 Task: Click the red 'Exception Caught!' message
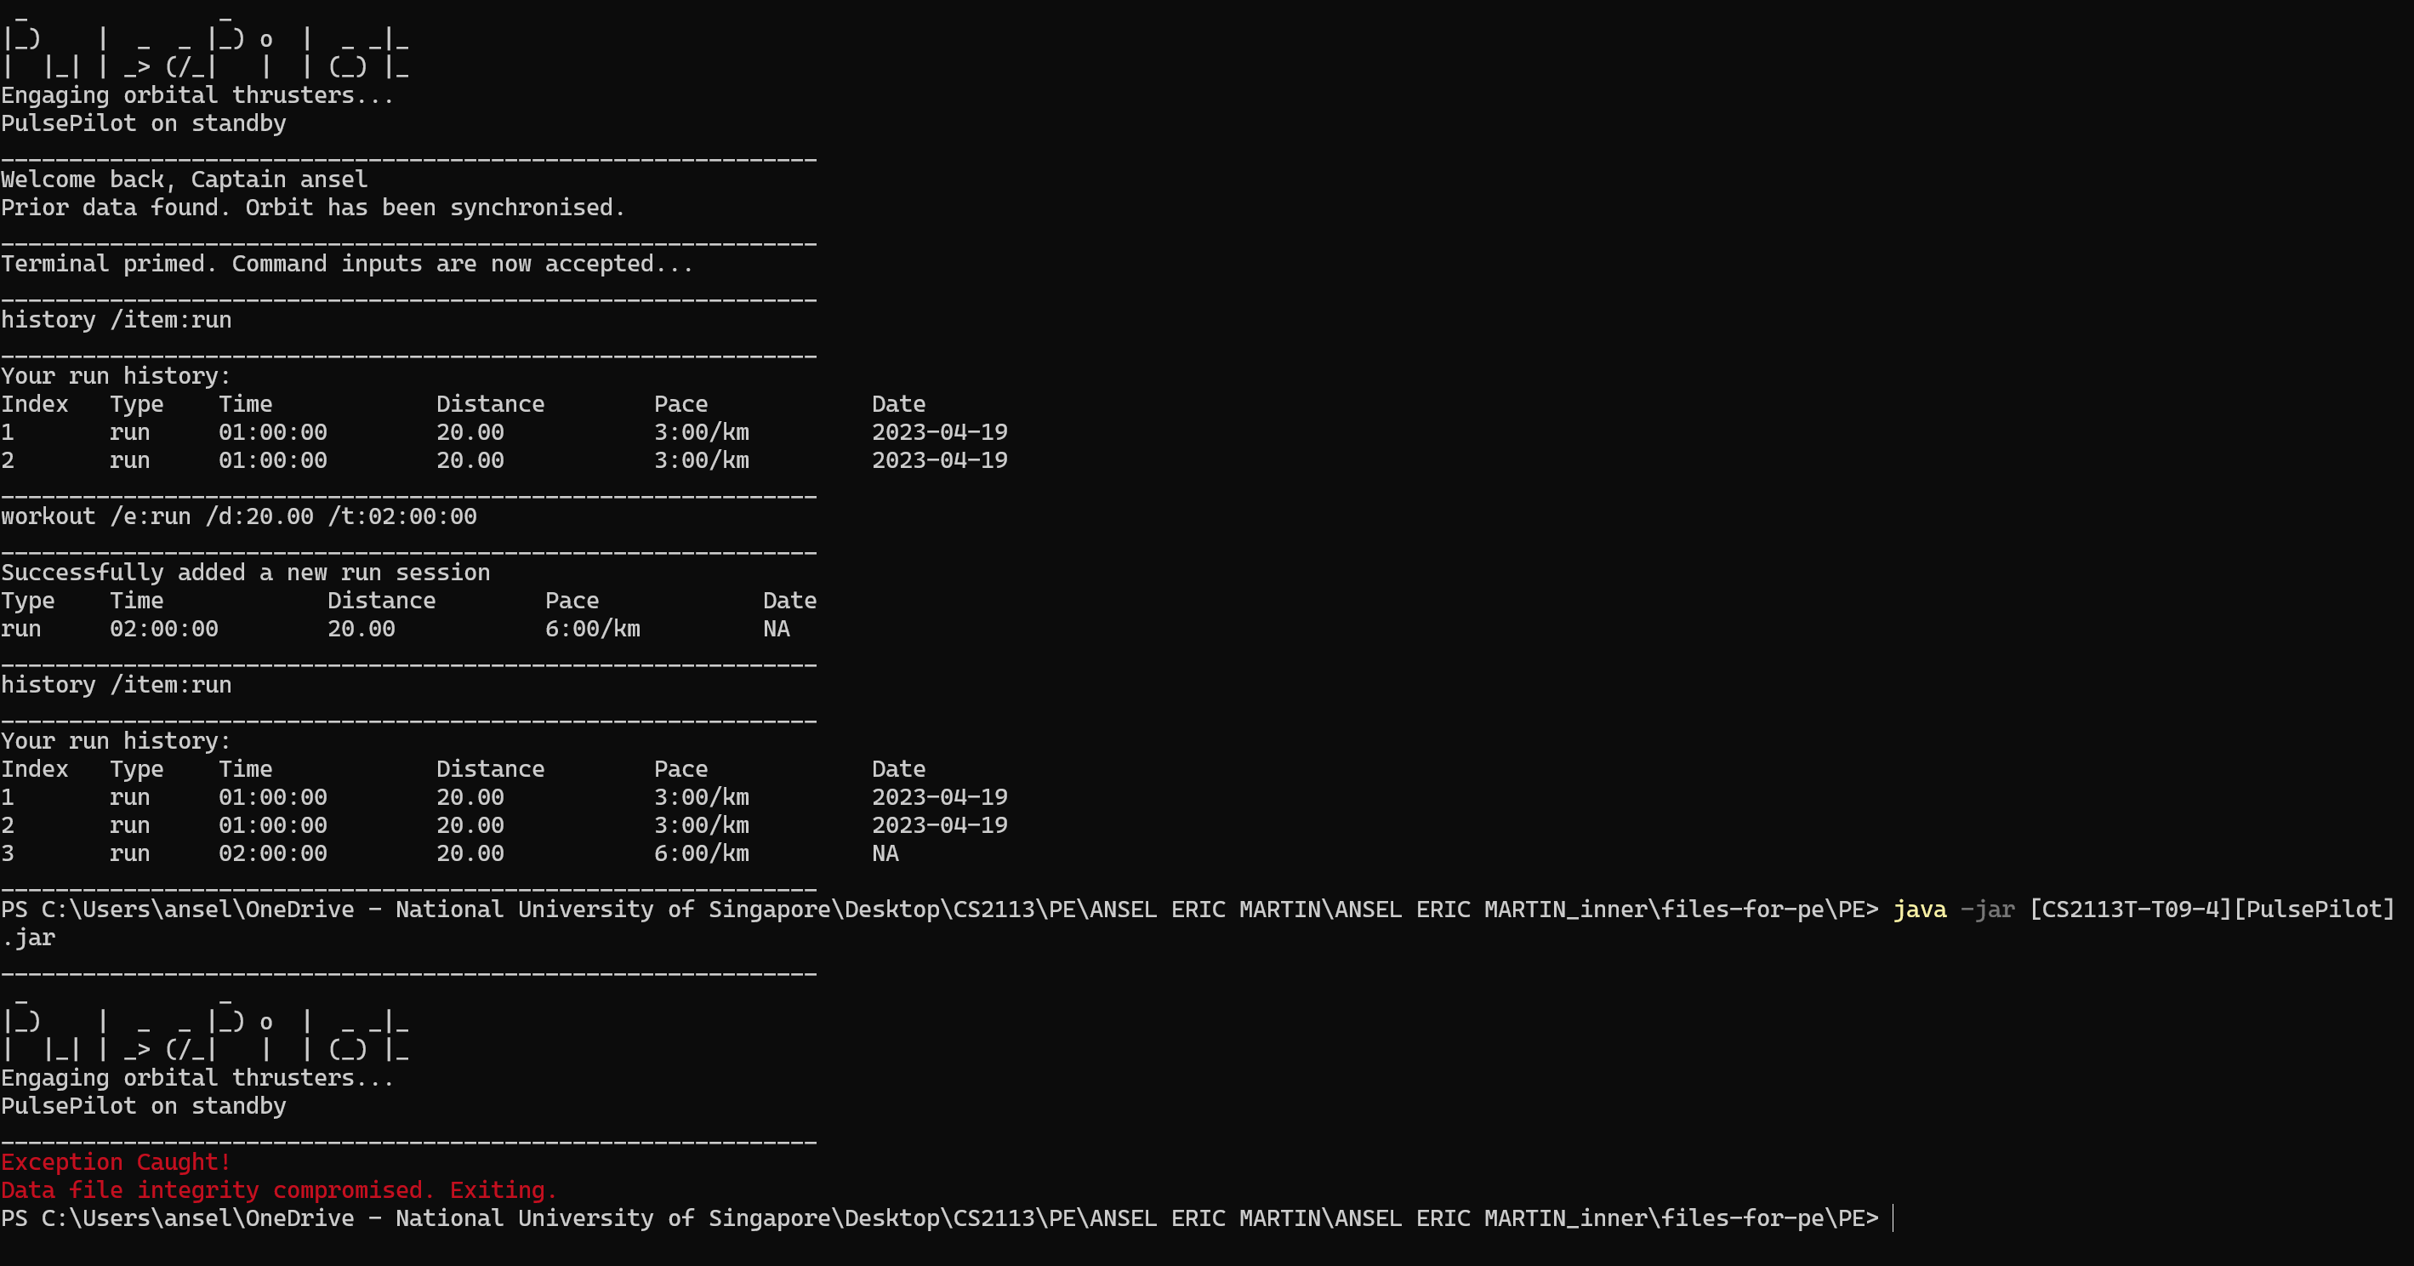pyautogui.click(x=117, y=1162)
